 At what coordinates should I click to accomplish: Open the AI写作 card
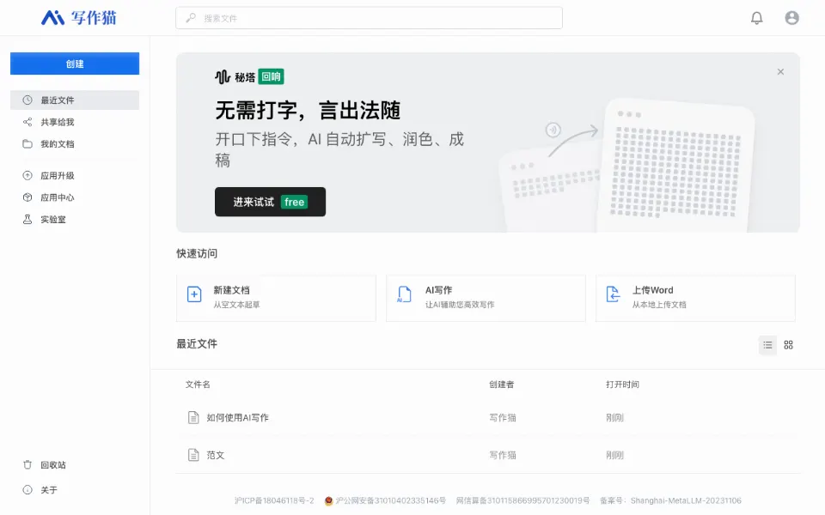coord(486,298)
